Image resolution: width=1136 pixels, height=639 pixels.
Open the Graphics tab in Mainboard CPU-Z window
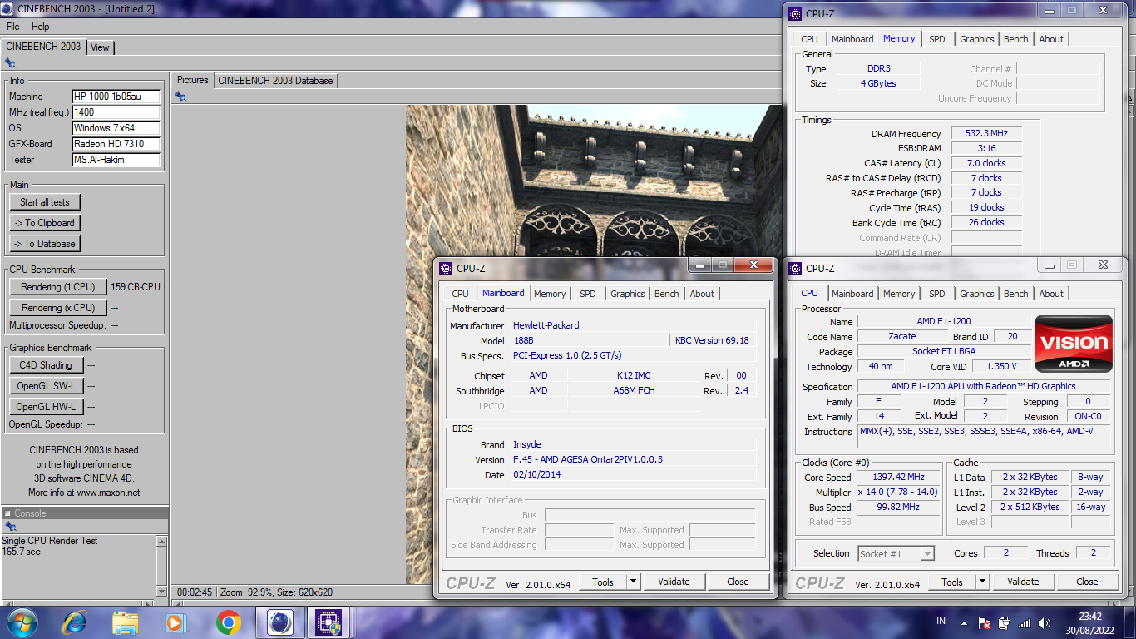(628, 294)
